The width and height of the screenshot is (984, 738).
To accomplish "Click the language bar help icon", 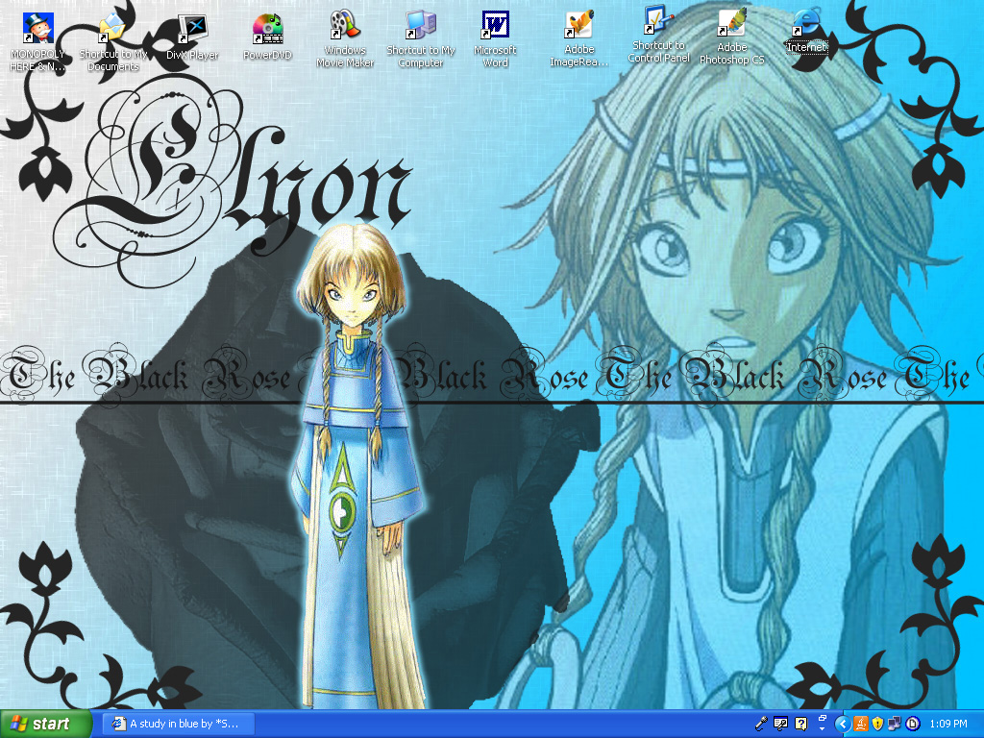I will click(x=800, y=724).
